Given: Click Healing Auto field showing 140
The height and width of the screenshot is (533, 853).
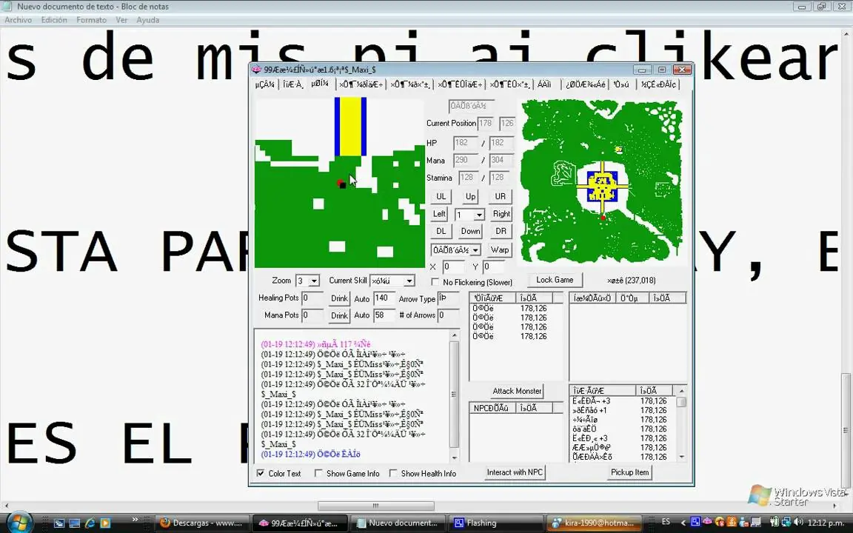Looking at the screenshot, I should pyautogui.click(x=384, y=298).
